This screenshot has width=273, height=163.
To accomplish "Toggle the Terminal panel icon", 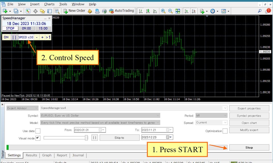I will coord(49,11).
